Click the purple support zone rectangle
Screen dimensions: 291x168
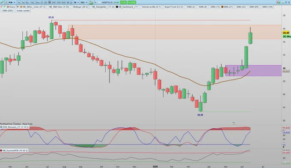pyautogui.click(x=253, y=71)
